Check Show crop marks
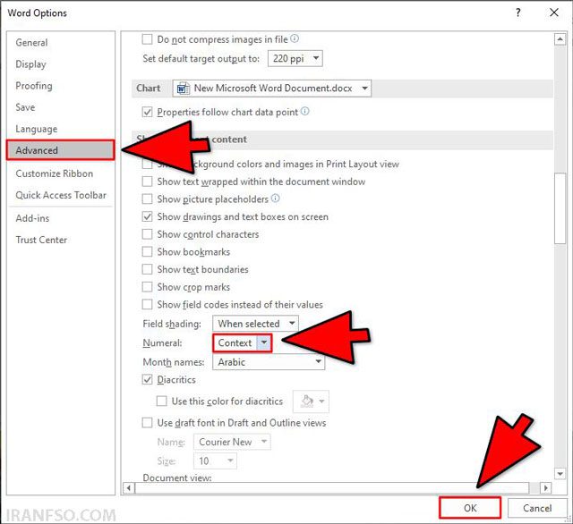 click(x=147, y=287)
